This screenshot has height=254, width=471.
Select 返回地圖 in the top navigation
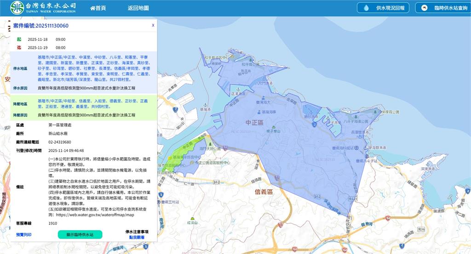pyautogui.click(x=138, y=8)
